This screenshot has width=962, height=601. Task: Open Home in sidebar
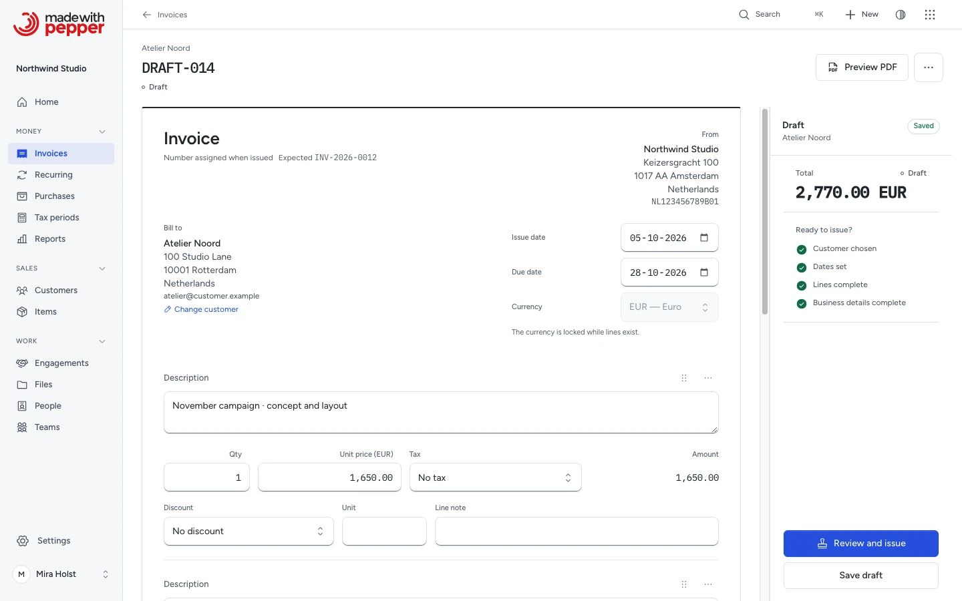pos(61,102)
